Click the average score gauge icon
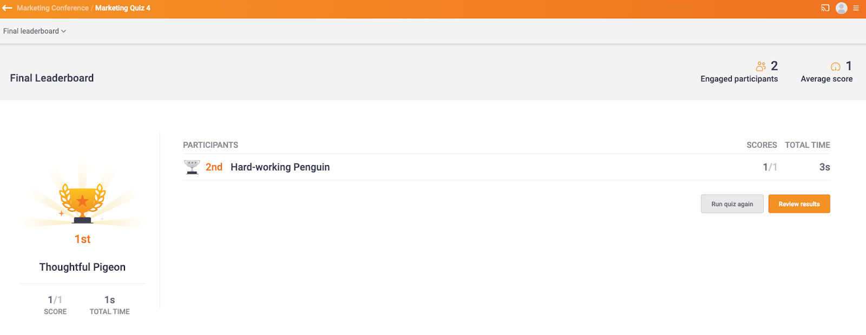The height and width of the screenshot is (335, 866). tap(836, 67)
